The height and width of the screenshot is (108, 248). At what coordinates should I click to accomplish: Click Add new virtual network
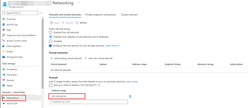pos(98,58)
